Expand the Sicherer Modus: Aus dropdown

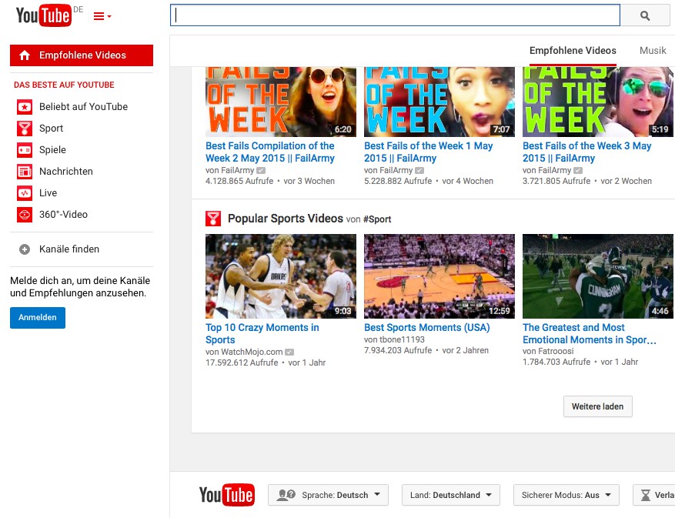pos(566,495)
